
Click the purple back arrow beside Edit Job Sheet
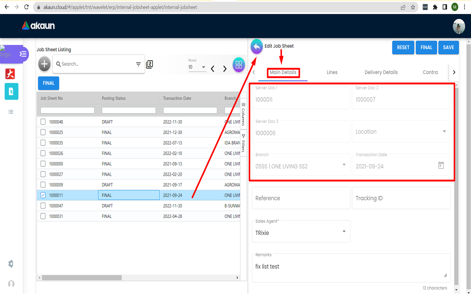tap(257, 47)
